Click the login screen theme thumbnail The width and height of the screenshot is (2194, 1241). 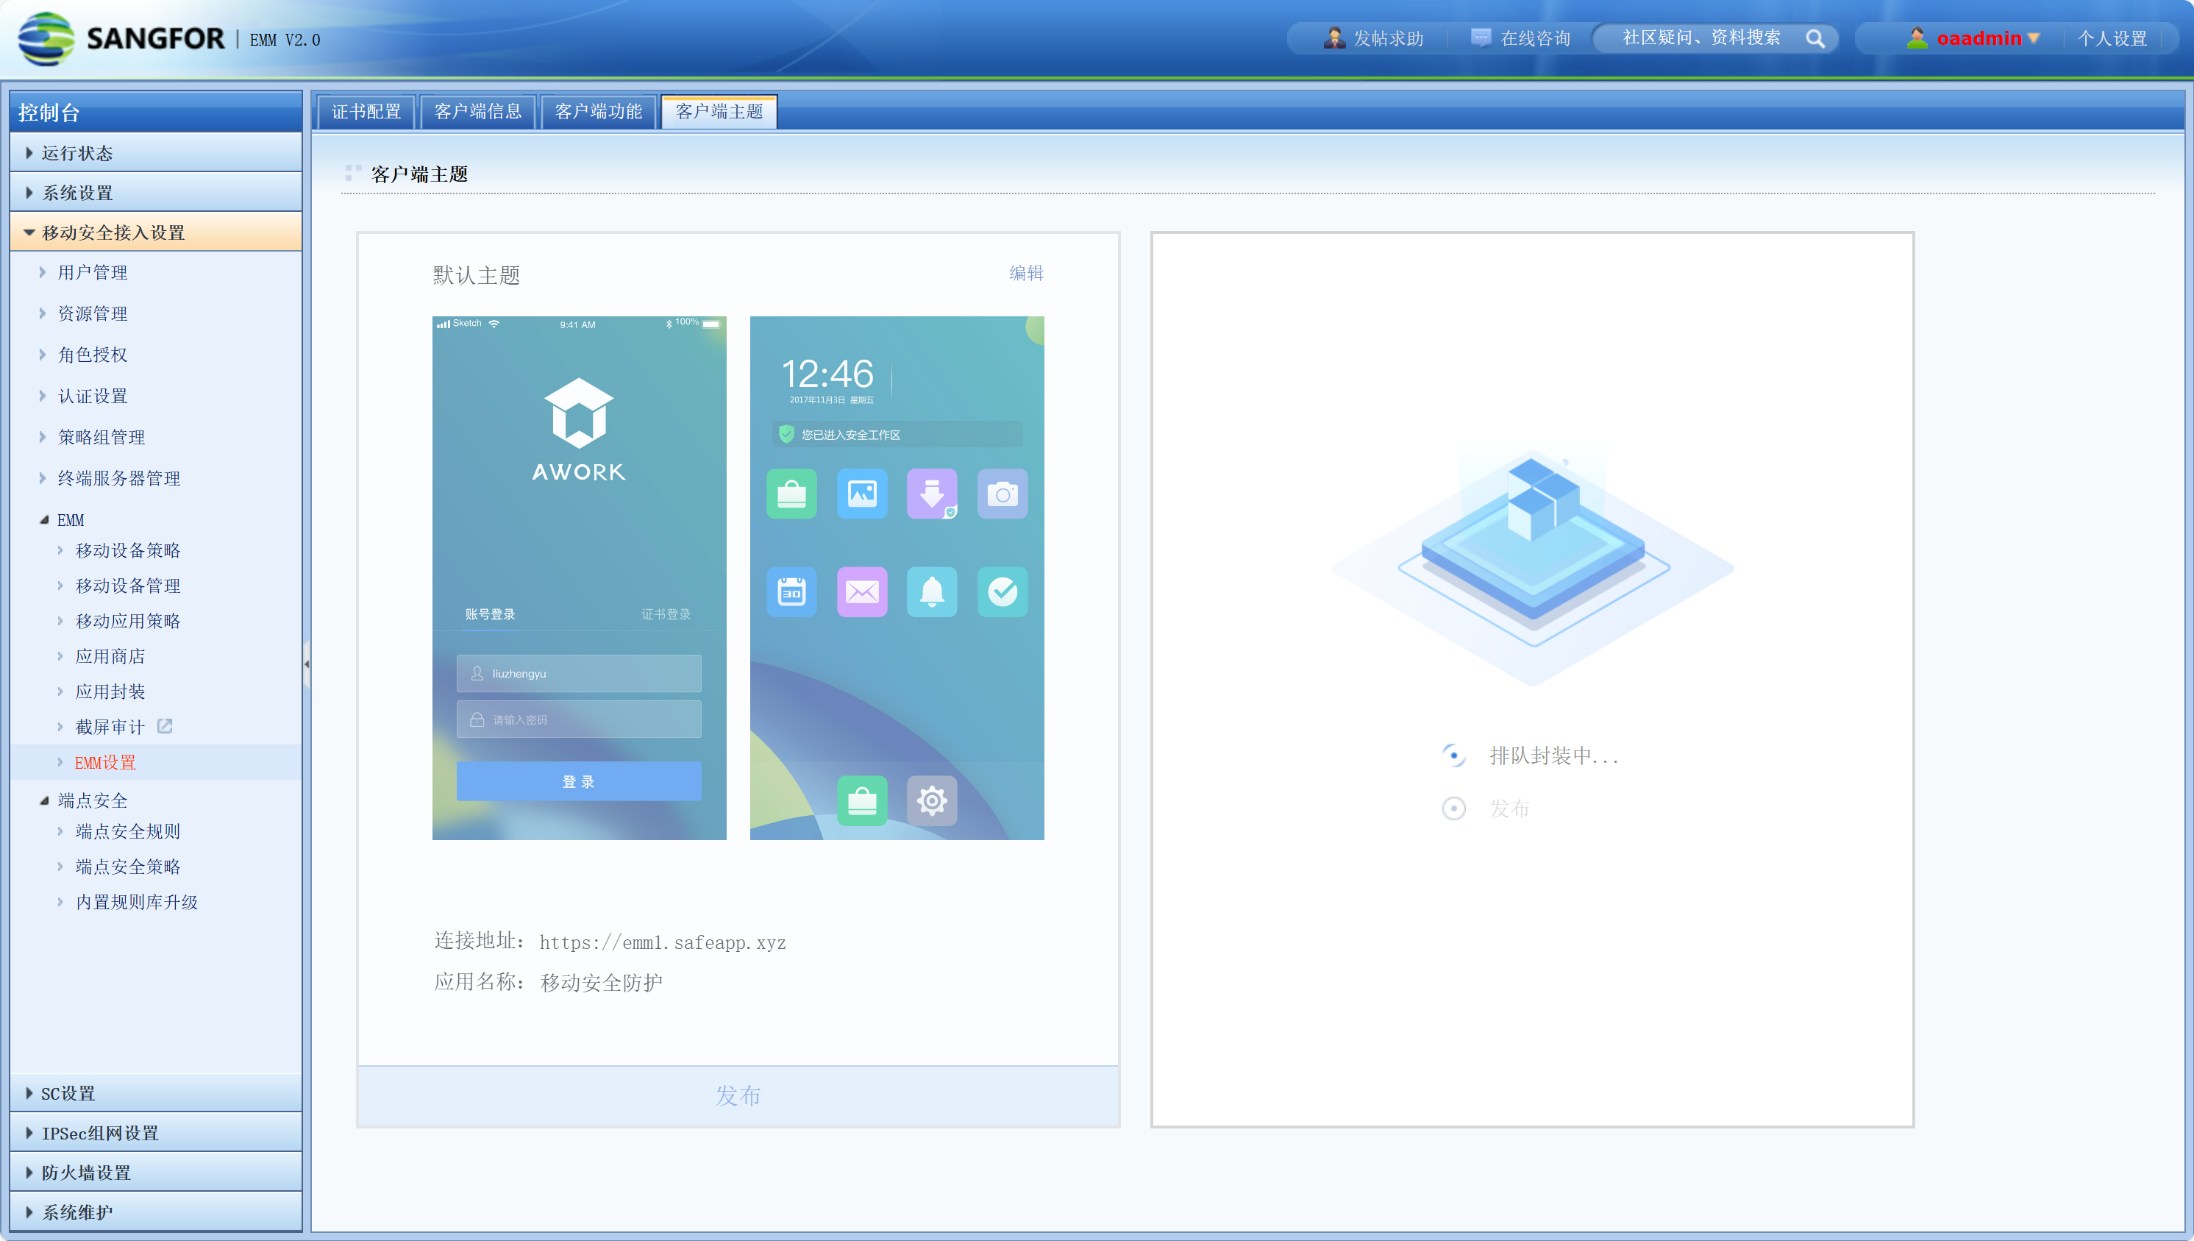coord(579,578)
